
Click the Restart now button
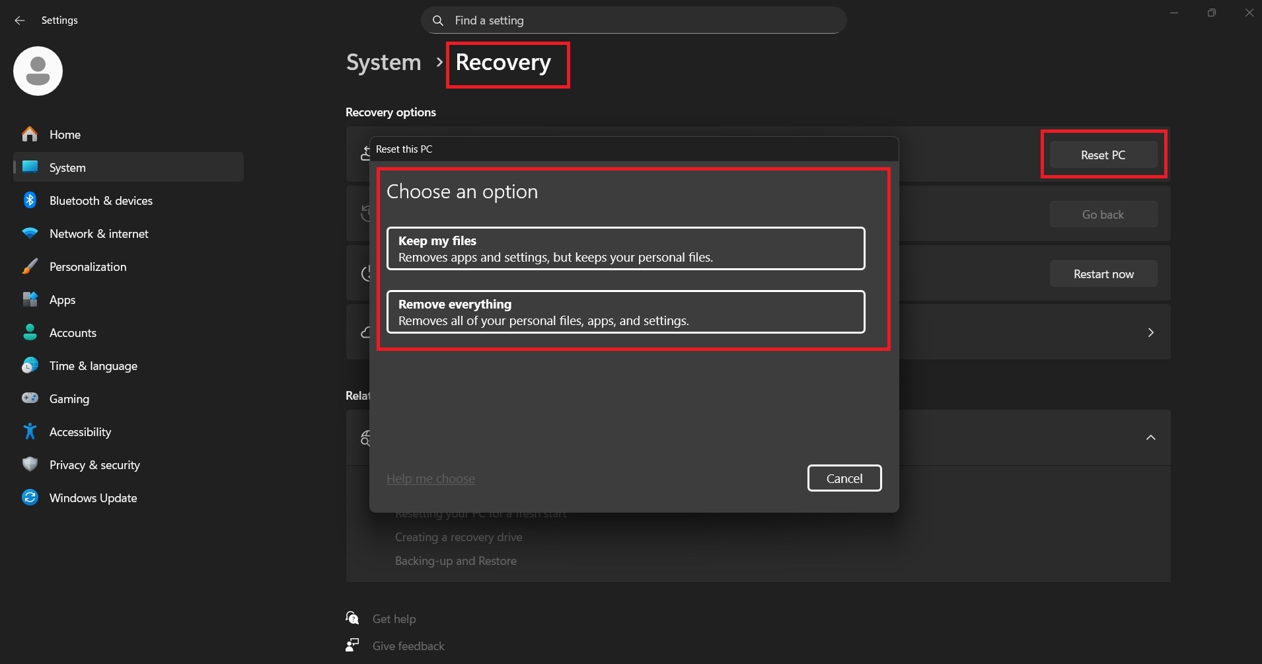pyautogui.click(x=1103, y=274)
